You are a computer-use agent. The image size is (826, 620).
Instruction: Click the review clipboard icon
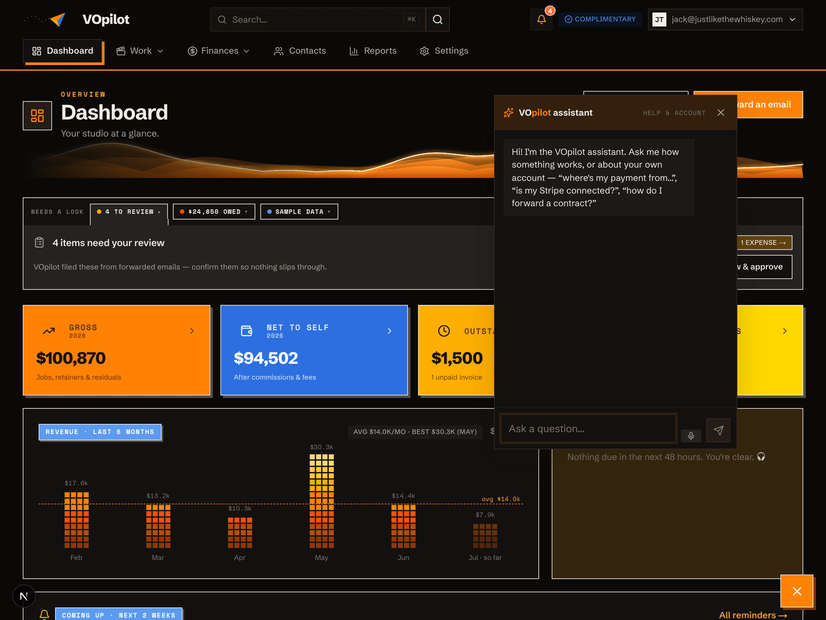(39, 242)
